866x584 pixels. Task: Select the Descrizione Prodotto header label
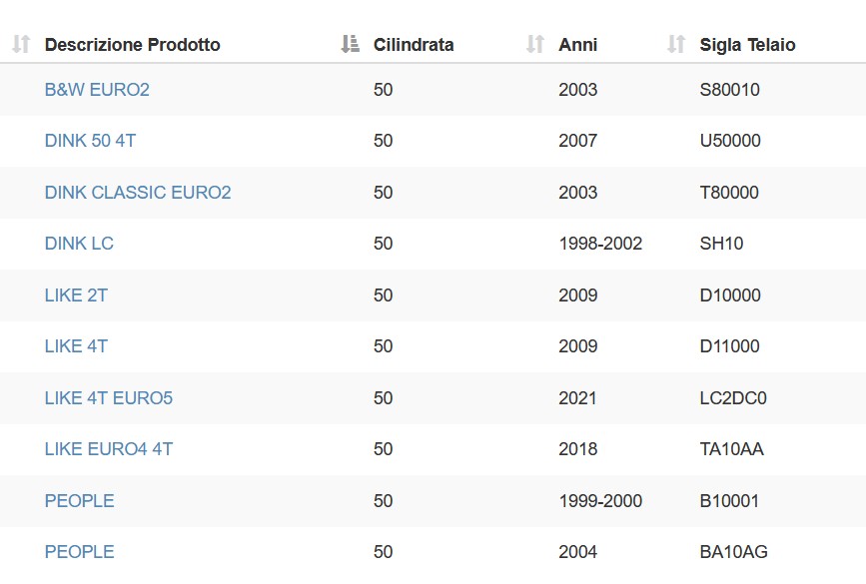click(x=133, y=45)
